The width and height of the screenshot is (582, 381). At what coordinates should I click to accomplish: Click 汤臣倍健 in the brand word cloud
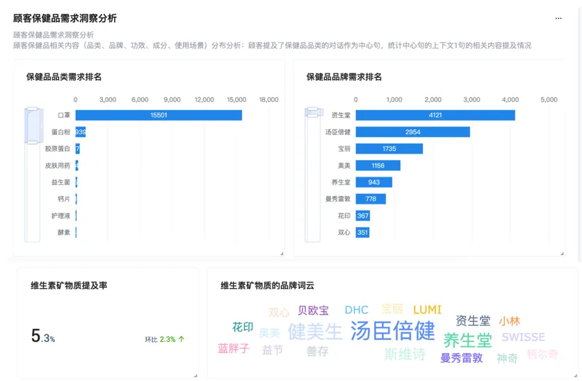click(392, 330)
